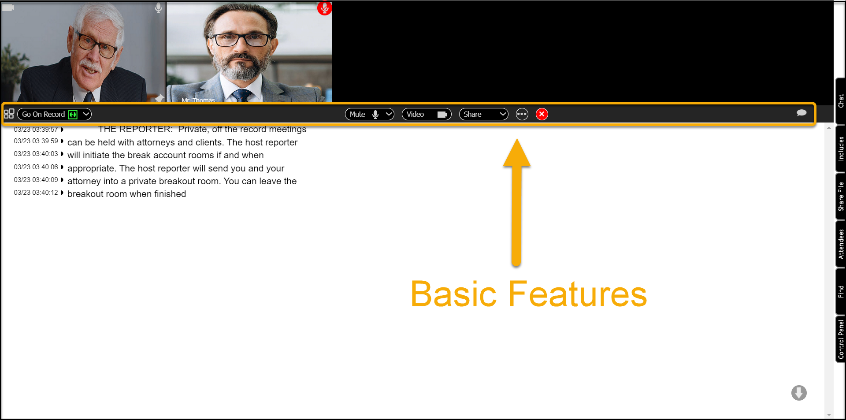The height and width of the screenshot is (420, 846).
Task: Click transcript scrollbar up arrow
Action: click(829, 128)
